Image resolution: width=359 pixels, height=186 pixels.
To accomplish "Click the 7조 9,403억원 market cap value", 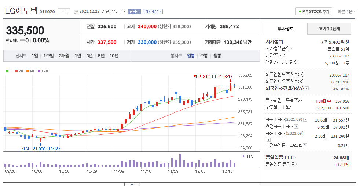I will tap(335, 42).
